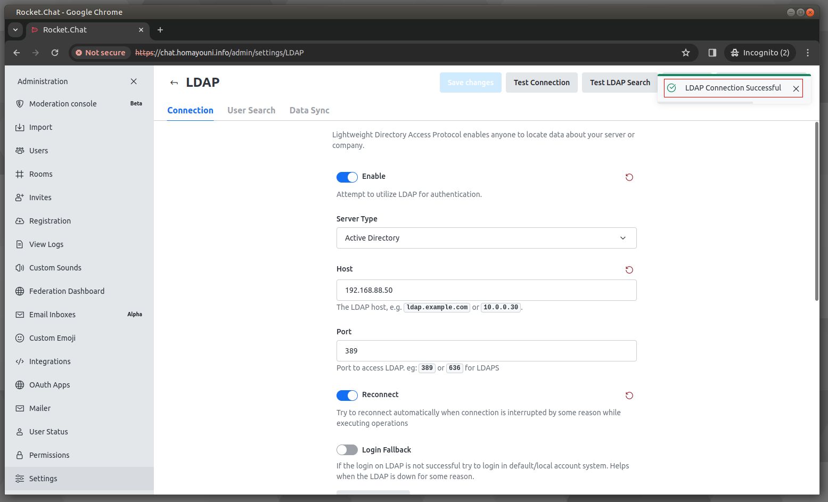Click the OAuth Apps globe icon
The width and height of the screenshot is (828, 502).
(x=20, y=385)
